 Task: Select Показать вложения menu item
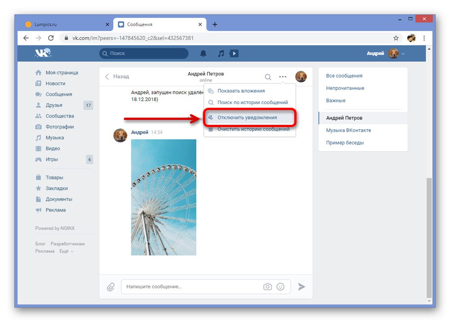click(x=250, y=91)
